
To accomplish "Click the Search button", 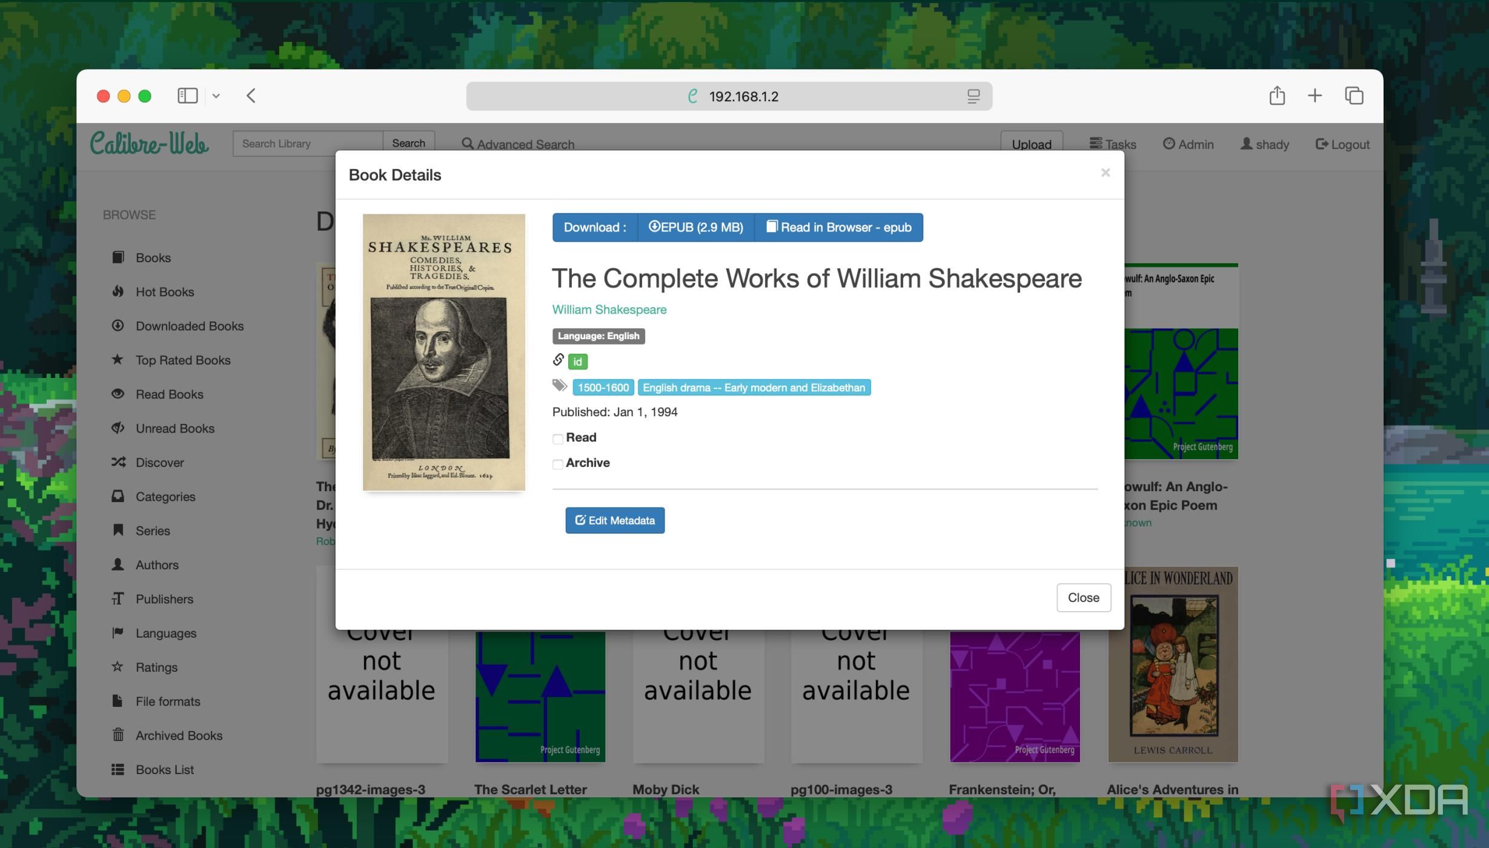I will point(408,143).
